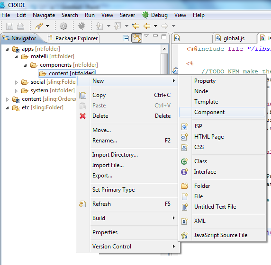Select JavaScript Source File in New submenu

[222, 235]
